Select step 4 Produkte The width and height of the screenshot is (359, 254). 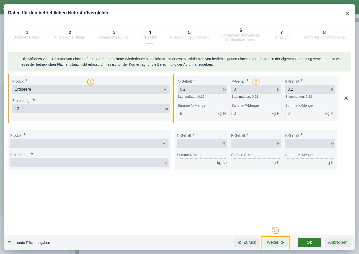[150, 35]
